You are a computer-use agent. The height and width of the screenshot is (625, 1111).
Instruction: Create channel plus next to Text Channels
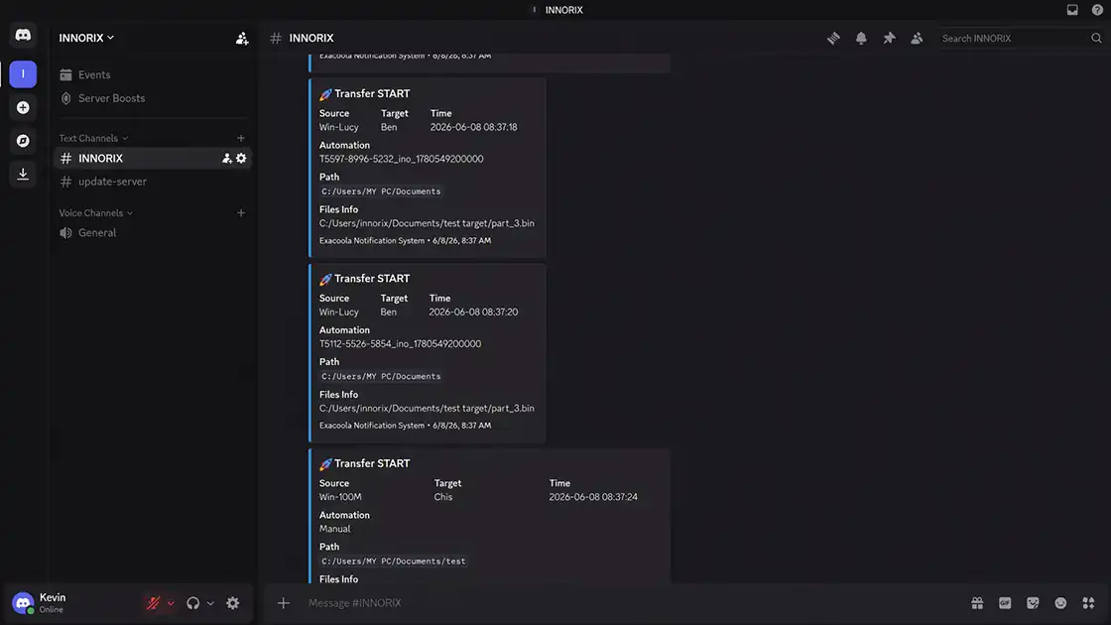241,138
